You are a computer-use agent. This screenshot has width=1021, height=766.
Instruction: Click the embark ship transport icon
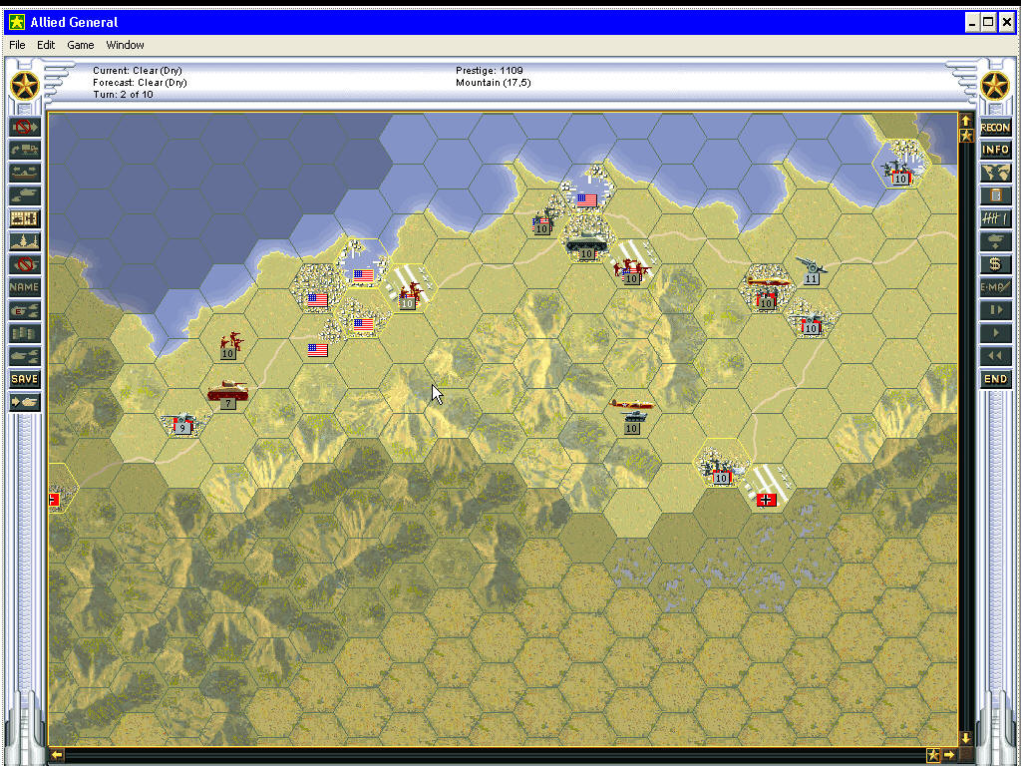coord(25,173)
